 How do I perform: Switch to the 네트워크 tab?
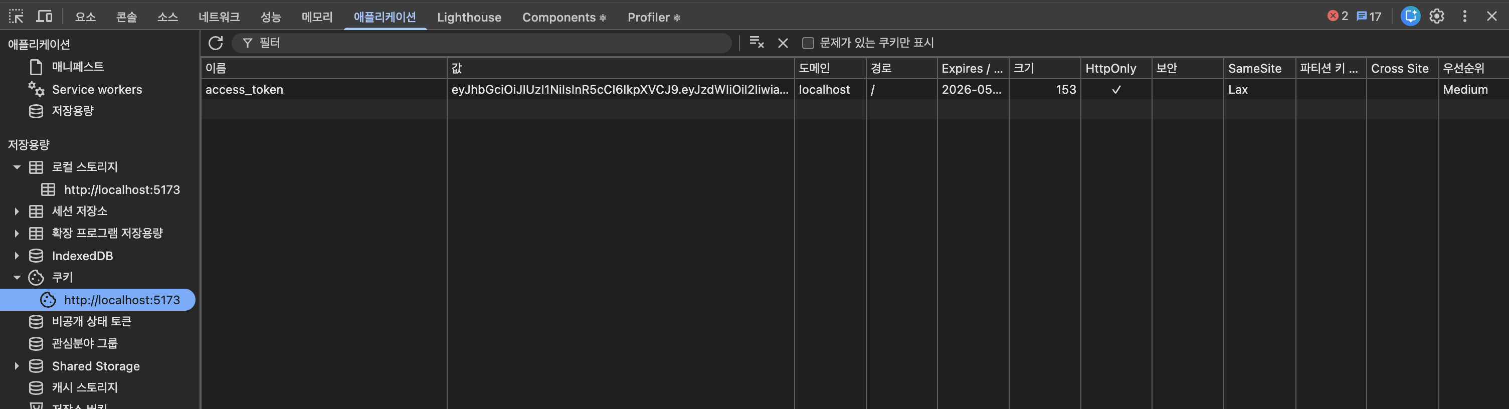219,17
